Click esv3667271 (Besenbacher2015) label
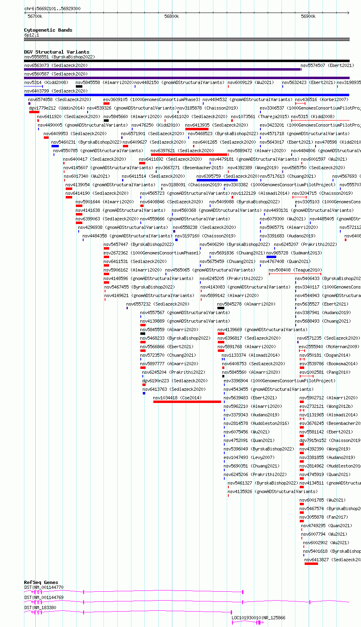Viewport: 361px width, 627px height. click(189, 168)
